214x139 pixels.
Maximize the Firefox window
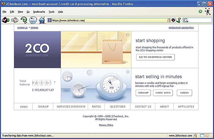tap(205, 4)
